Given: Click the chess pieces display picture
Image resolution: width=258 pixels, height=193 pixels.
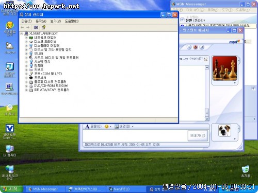Looking at the screenshot, I should pos(225,68).
